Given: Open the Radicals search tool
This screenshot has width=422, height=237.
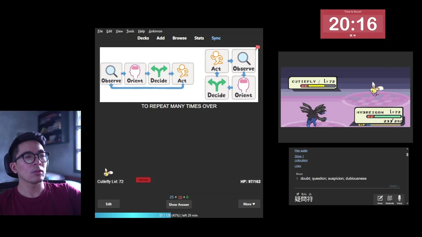Looking at the screenshot, I should point(390,199).
